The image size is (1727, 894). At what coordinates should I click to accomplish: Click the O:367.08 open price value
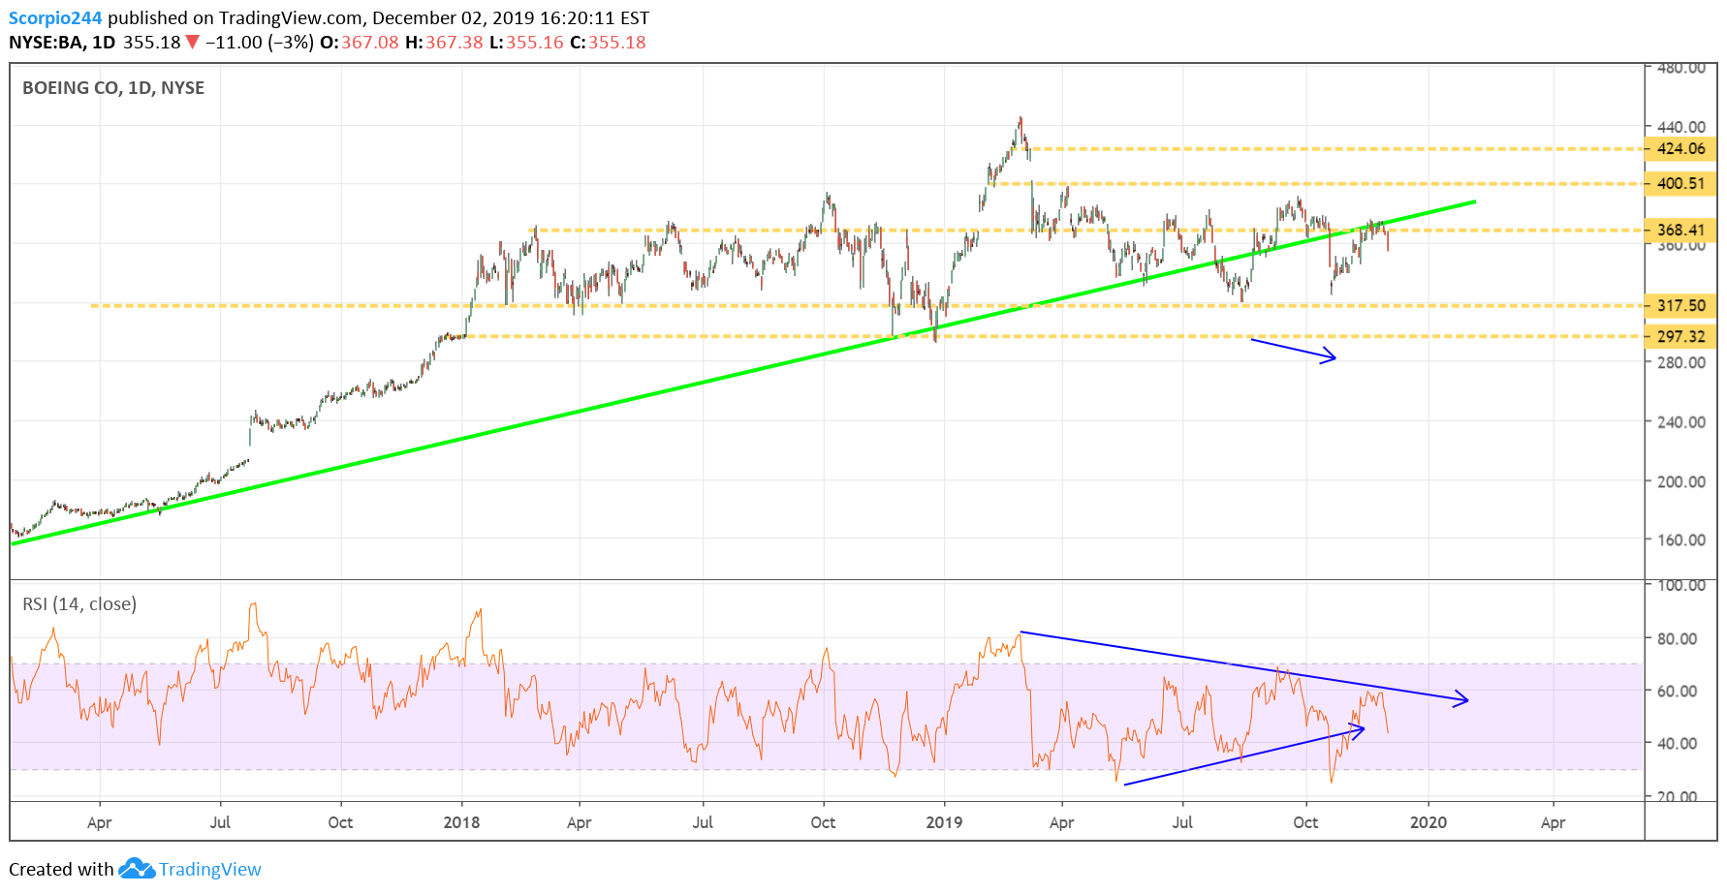(359, 43)
